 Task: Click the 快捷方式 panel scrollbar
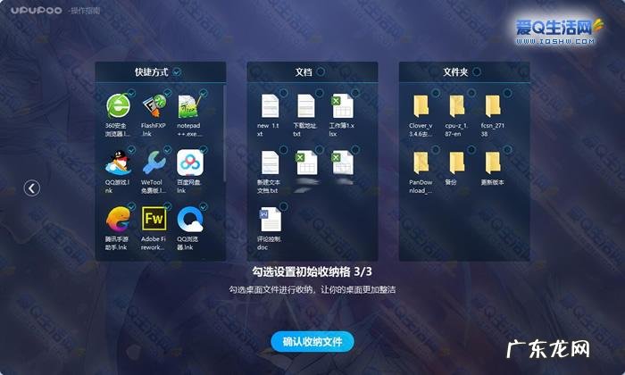(224, 133)
